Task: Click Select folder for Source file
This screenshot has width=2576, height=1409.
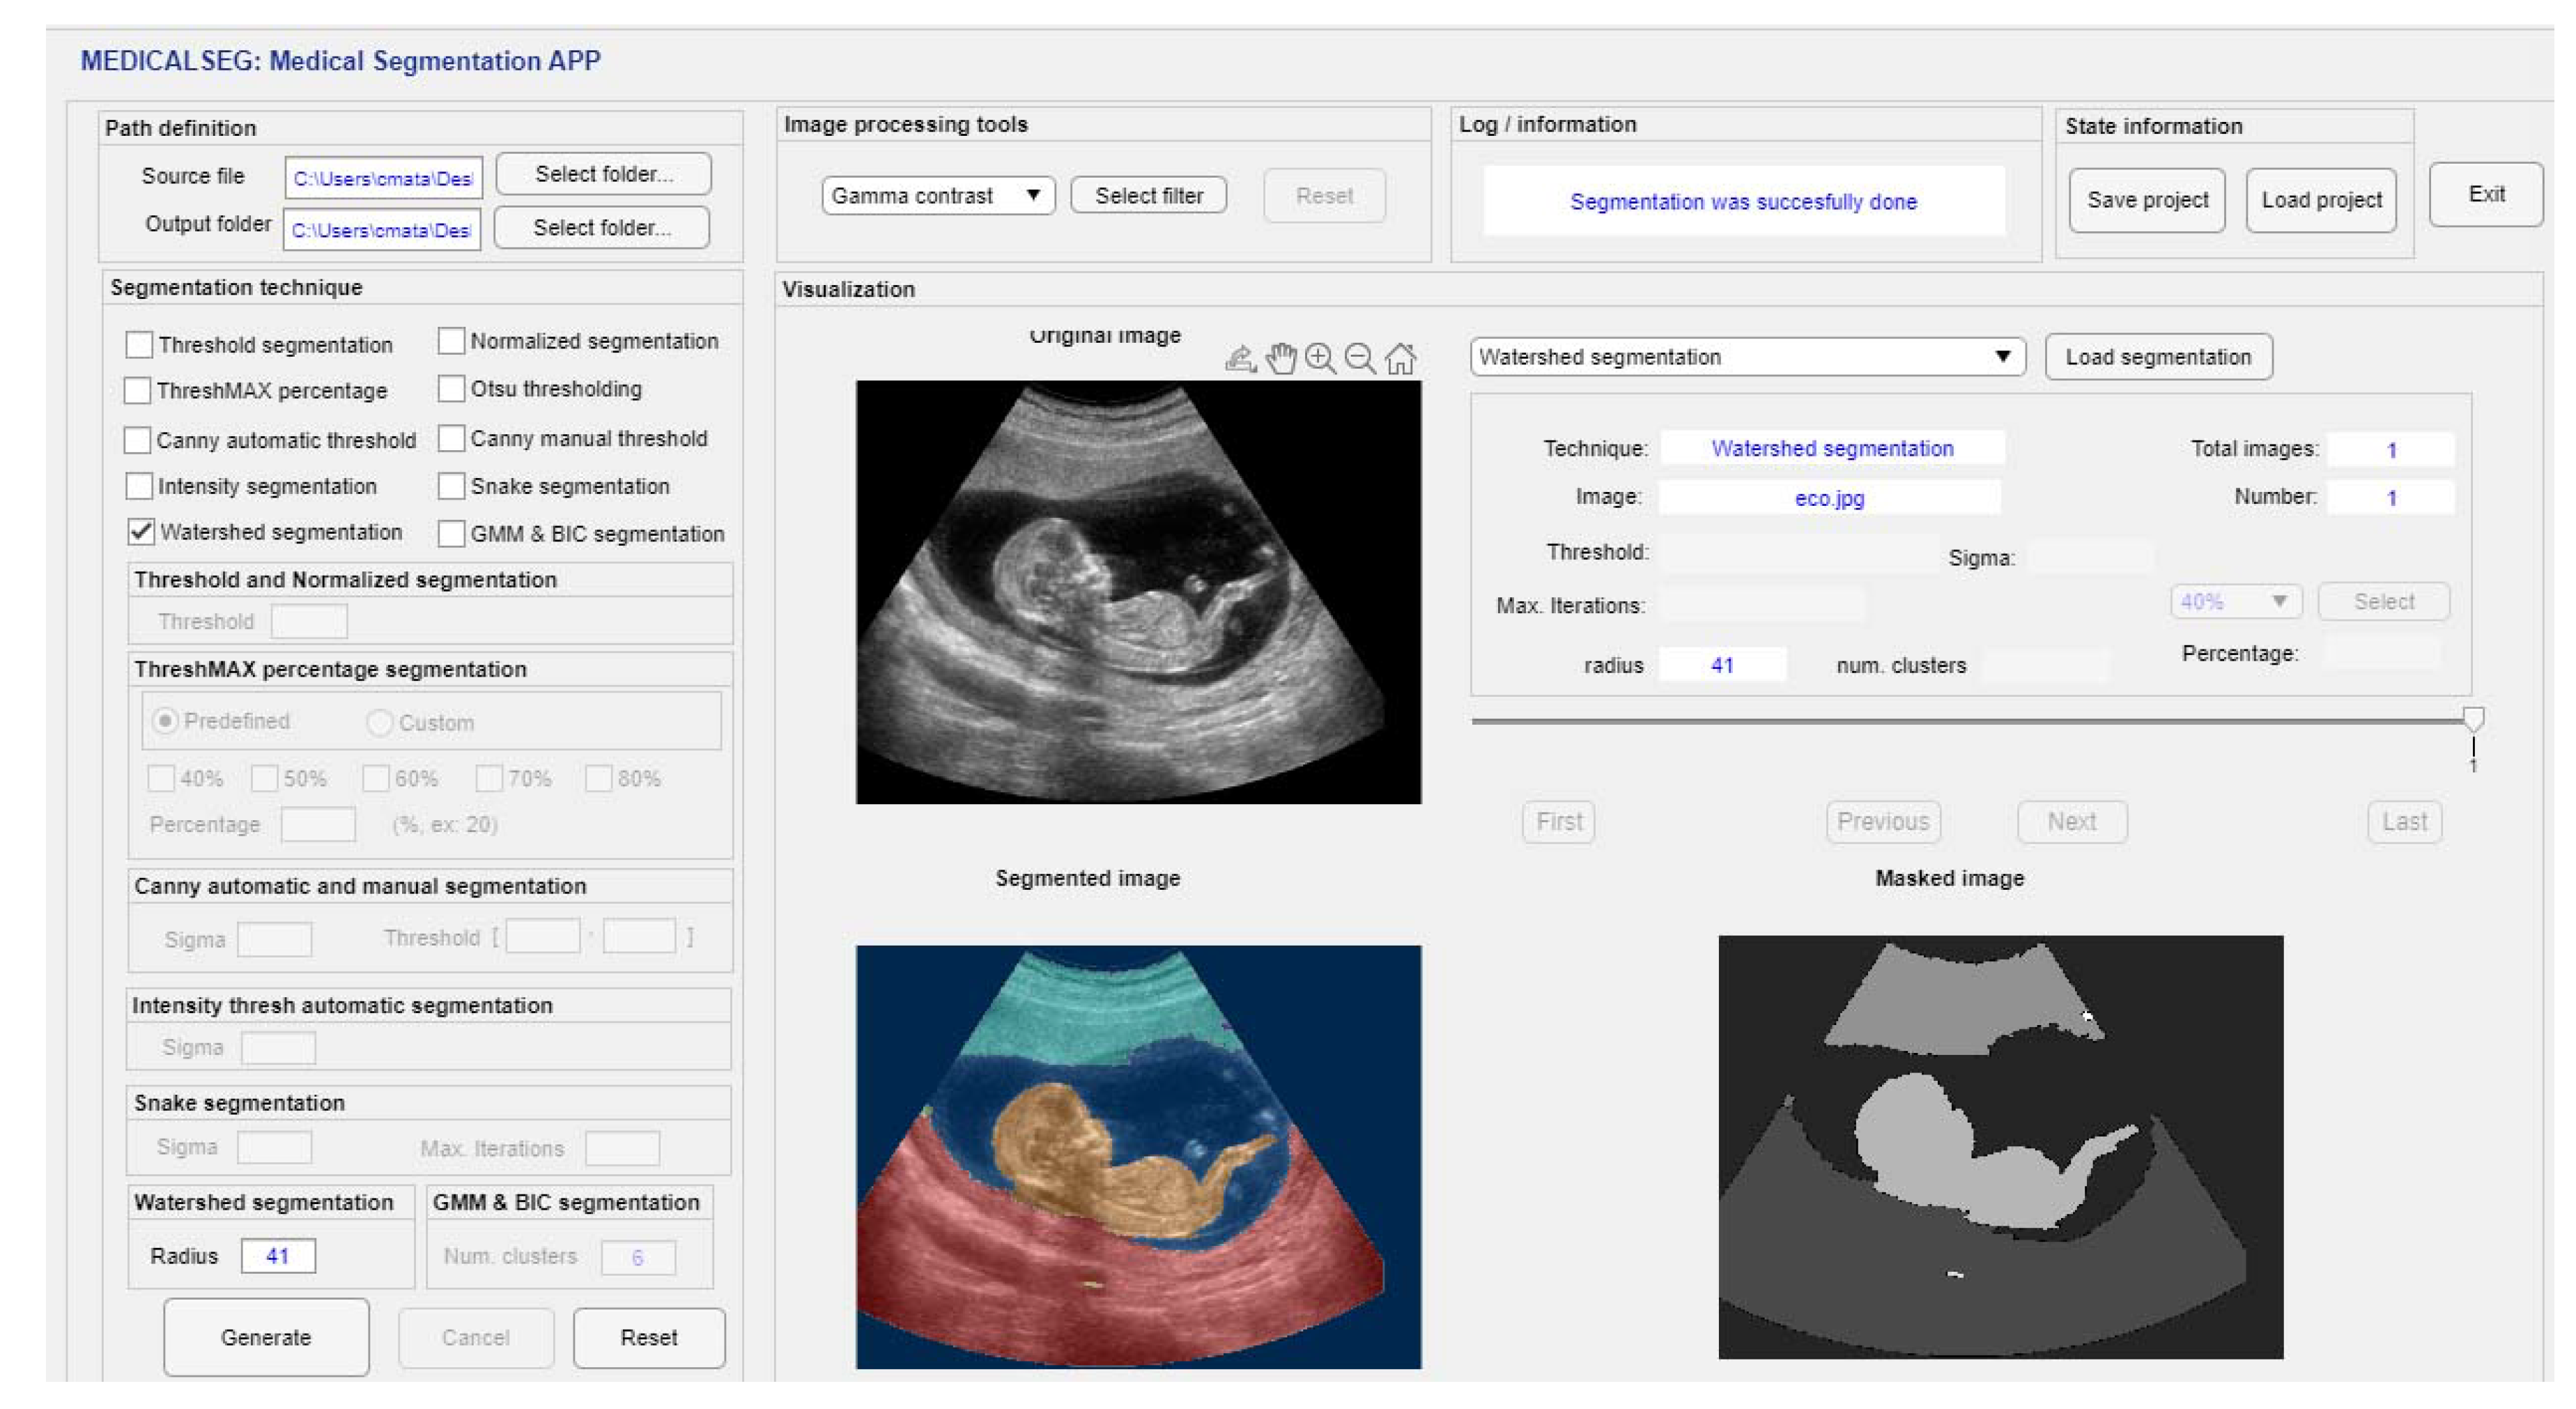Action: (603, 174)
